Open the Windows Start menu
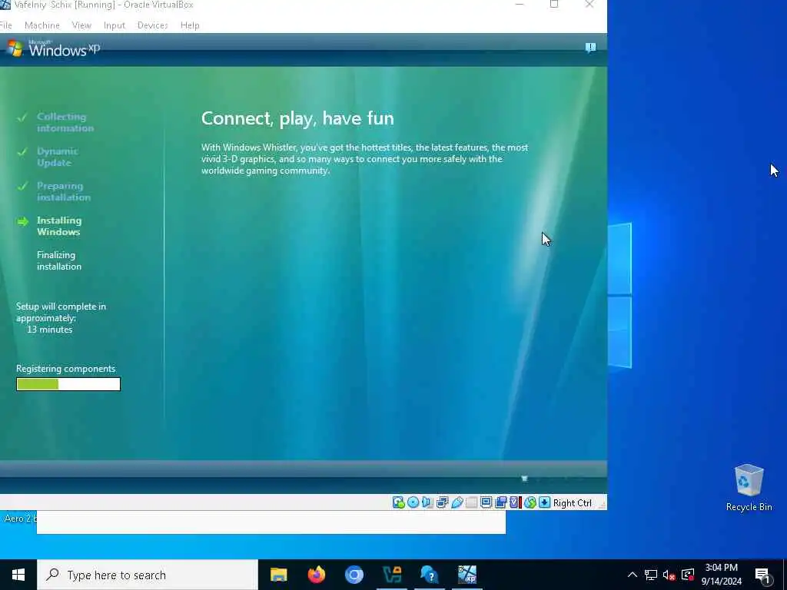The height and width of the screenshot is (590, 787). (x=18, y=575)
